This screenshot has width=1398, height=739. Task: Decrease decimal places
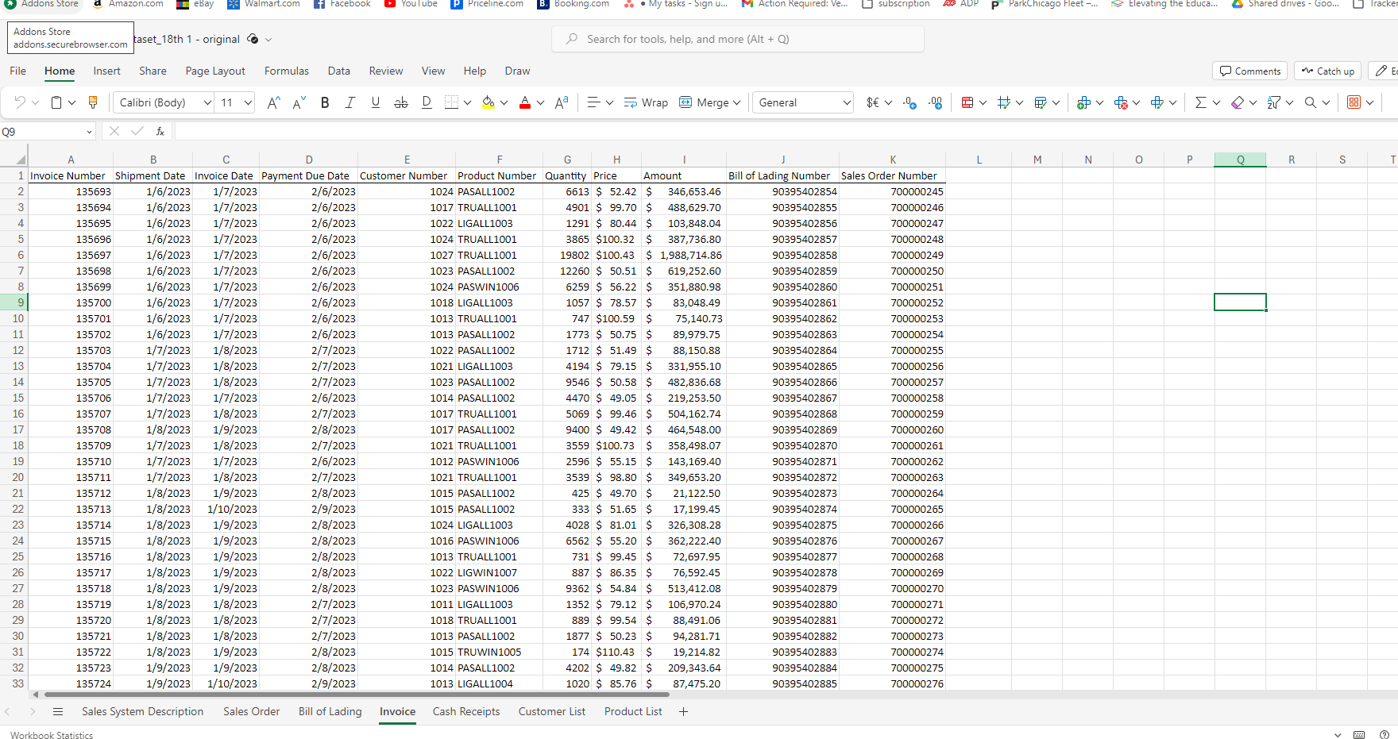936,102
